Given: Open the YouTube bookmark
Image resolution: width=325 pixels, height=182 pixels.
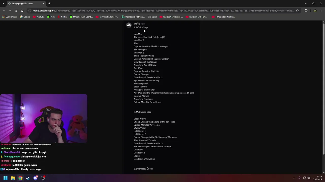Looking at the screenshot, I should tap(39, 17).
